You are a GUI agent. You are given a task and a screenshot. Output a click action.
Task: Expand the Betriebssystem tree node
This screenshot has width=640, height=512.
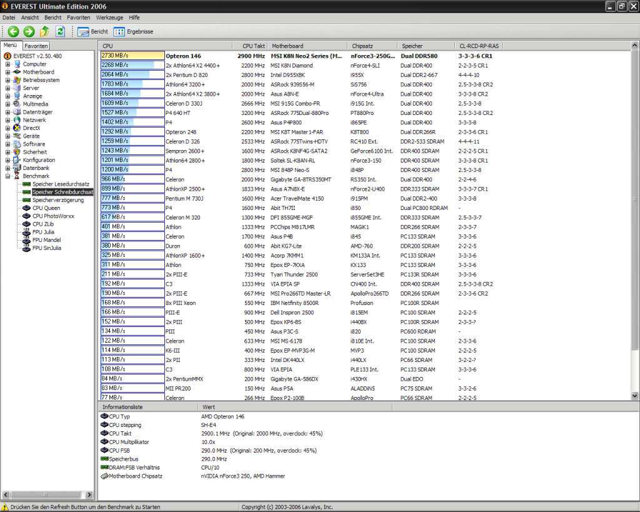[x=7, y=80]
